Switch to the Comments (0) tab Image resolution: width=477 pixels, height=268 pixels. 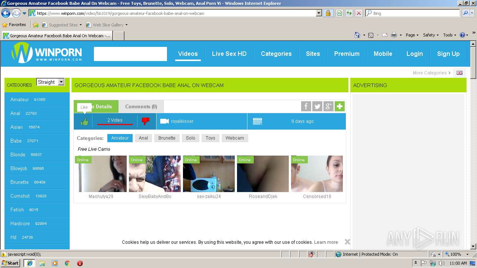click(x=141, y=106)
